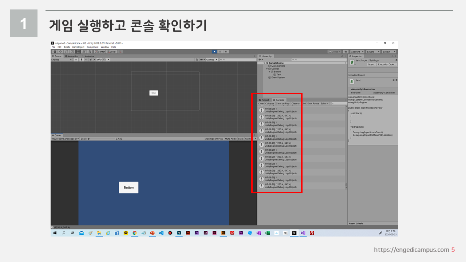466x262 pixels.
Task: Adjust the Game view Scale slider
Action: 102,139
